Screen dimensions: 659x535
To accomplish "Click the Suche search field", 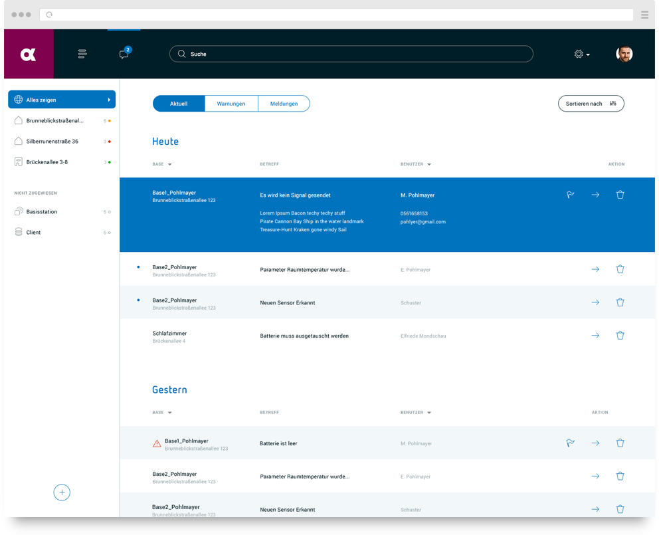I will [351, 54].
